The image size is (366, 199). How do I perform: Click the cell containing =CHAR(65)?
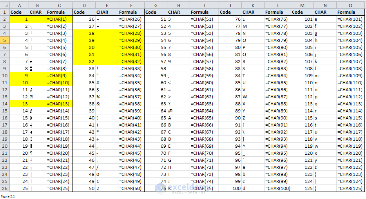[x=204, y=118]
